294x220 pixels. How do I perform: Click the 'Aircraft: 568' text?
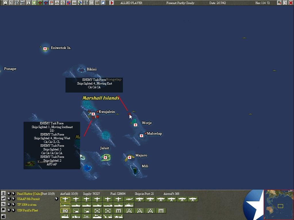click(171, 194)
